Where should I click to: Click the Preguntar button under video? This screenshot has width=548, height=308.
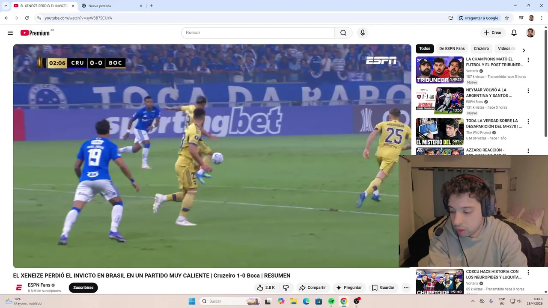coord(349,287)
